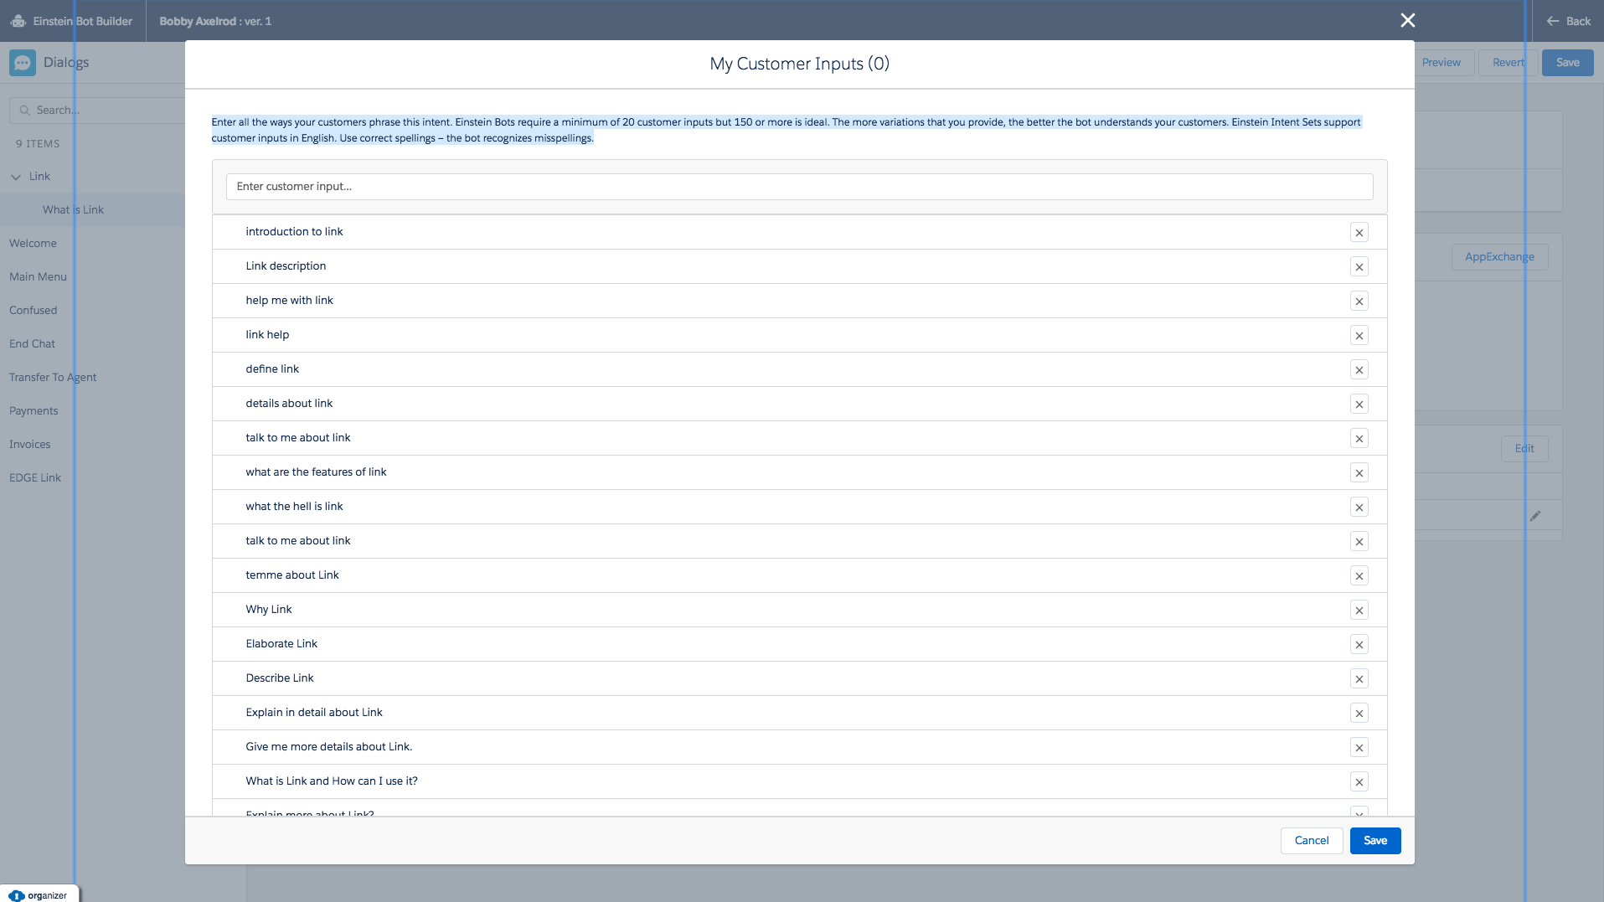The width and height of the screenshot is (1604, 902).
Task: Delete the 'help me with link' entry
Action: coord(1359,302)
